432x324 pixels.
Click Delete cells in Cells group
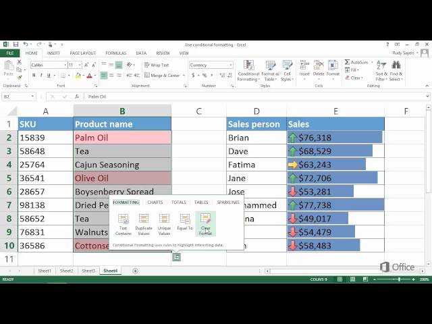[x=319, y=70]
